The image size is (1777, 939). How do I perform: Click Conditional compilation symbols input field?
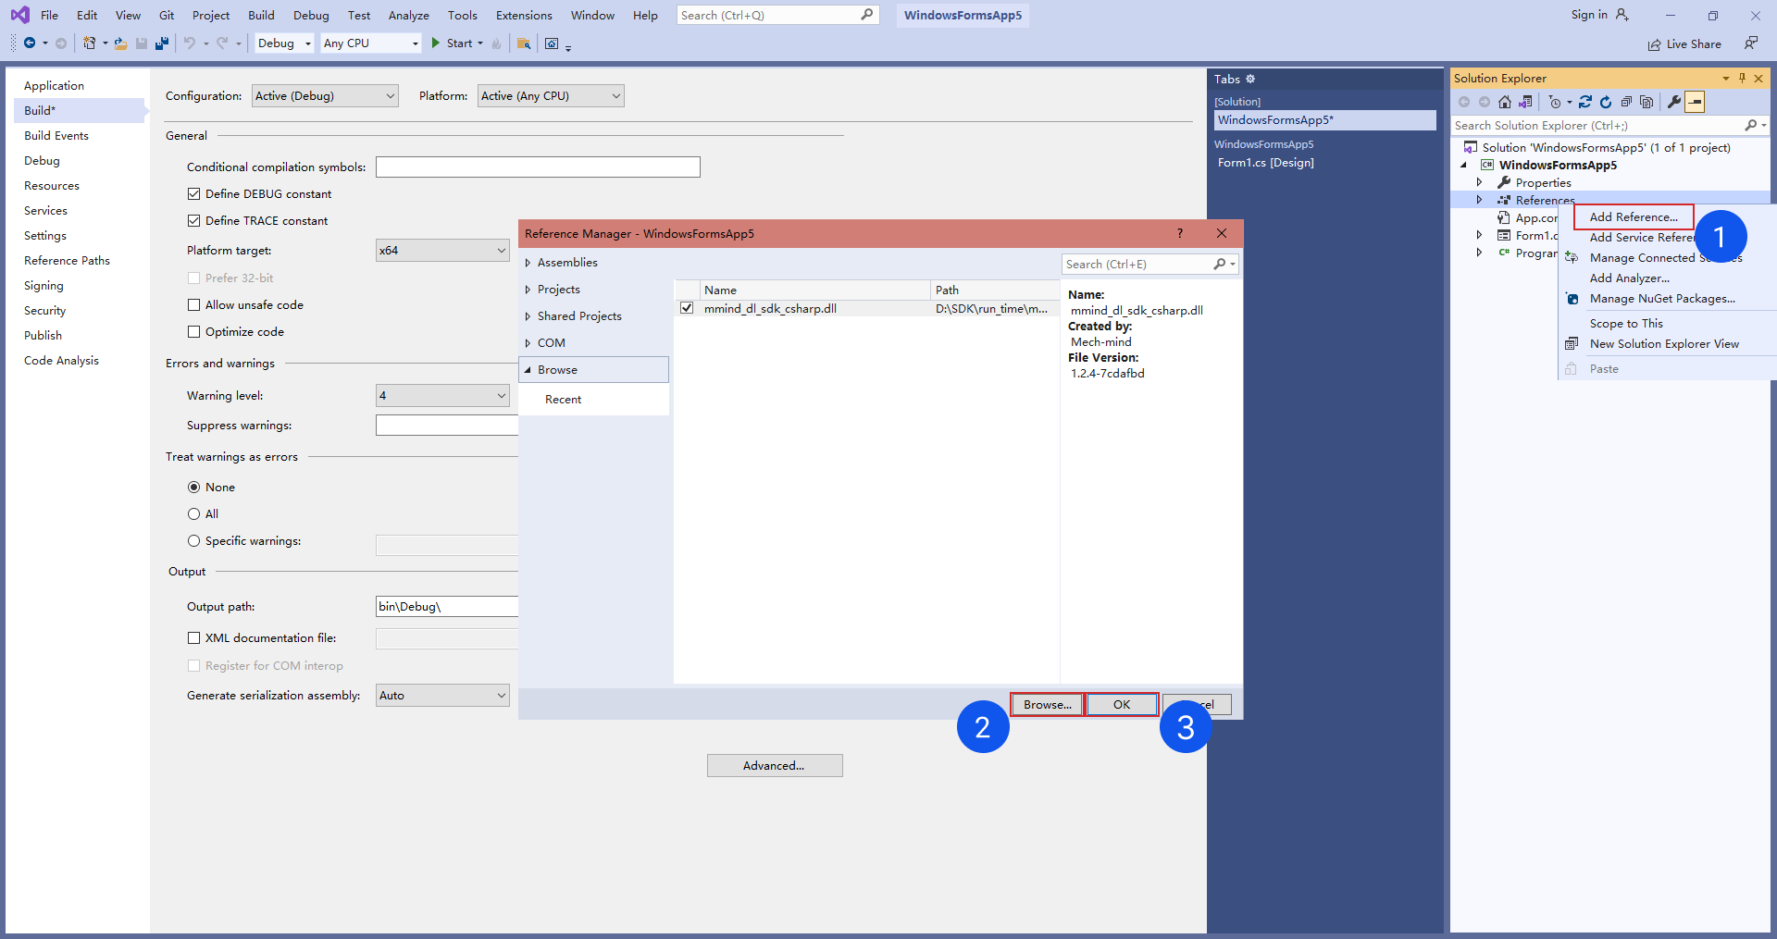[x=538, y=167]
